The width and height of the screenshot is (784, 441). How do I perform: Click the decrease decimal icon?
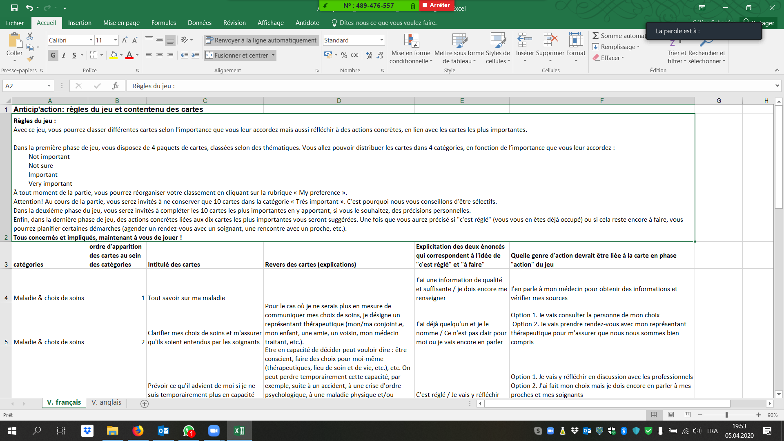point(380,55)
